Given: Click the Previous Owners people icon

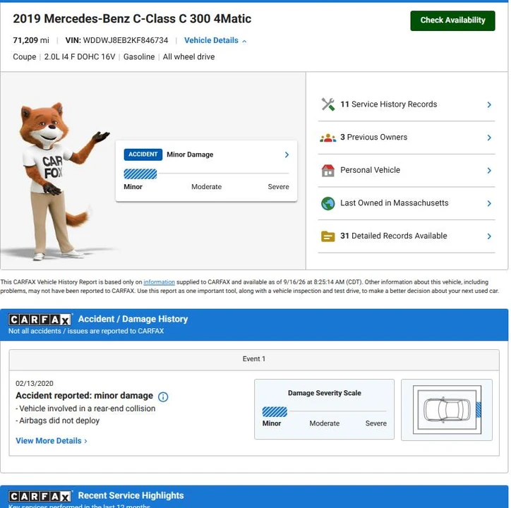Looking at the screenshot, I should [x=328, y=138].
